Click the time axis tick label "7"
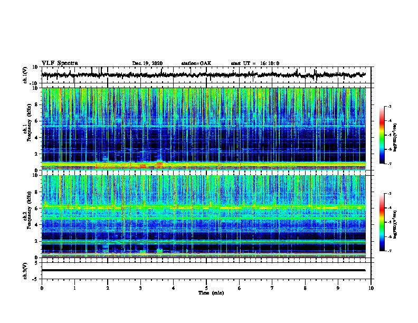 272,288
